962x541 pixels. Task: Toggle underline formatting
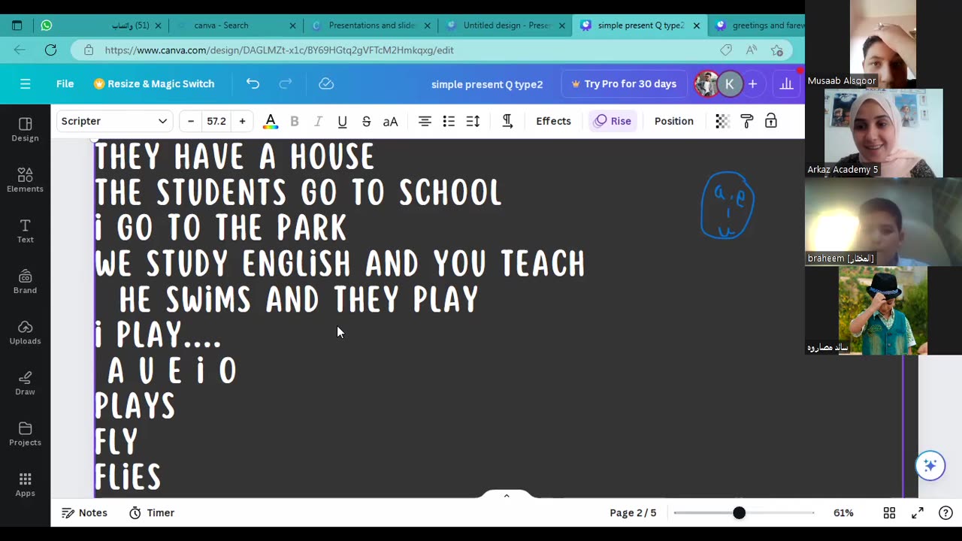point(342,121)
